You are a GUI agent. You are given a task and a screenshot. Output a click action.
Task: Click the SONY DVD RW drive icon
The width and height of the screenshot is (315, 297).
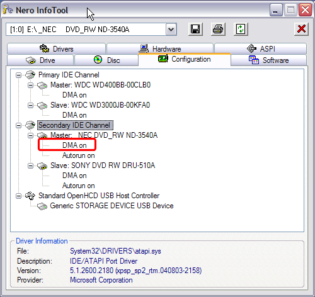pyautogui.click(x=42, y=165)
